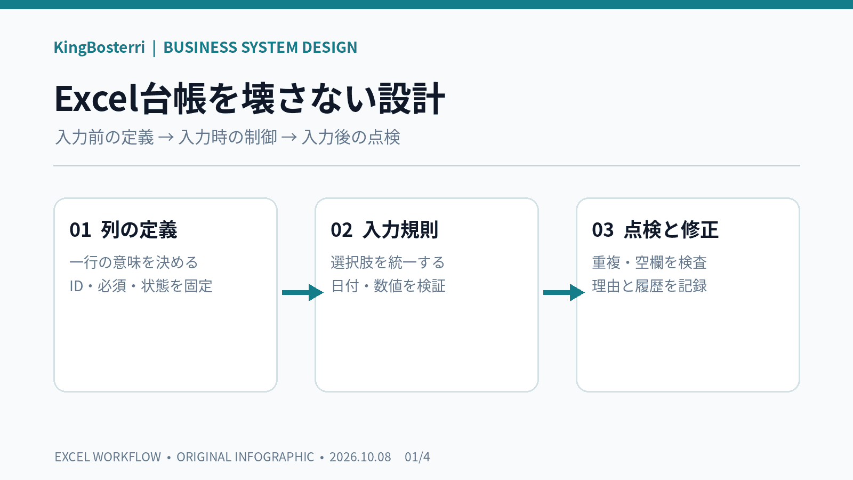Click the KingBosterri brand name
The width and height of the screenshot is (853, 480).
(x=99, y=47)
